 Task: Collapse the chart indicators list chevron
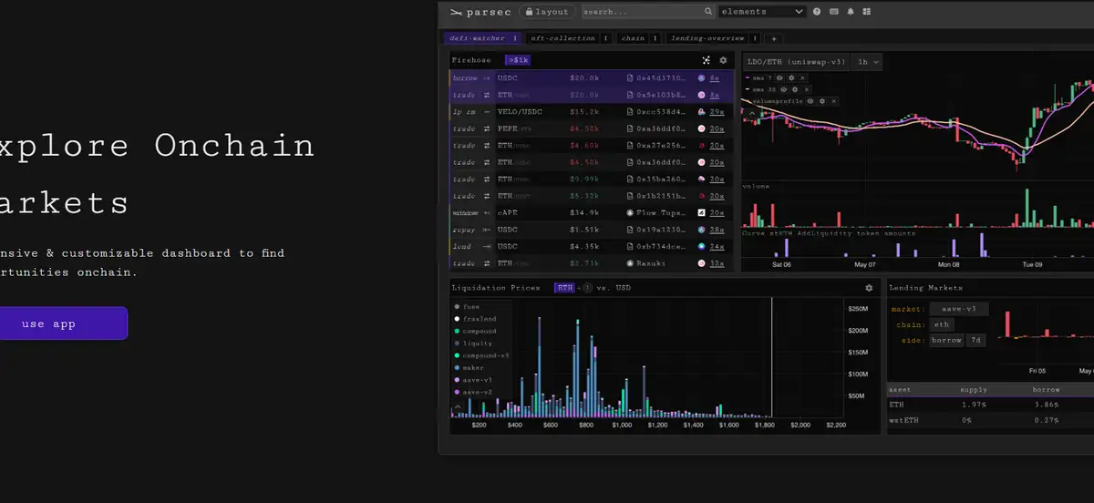(x=752, y=113)
